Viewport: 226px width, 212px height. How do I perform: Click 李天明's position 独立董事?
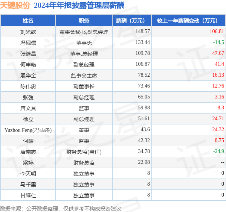pyautogui.click(x=84, y=174)
